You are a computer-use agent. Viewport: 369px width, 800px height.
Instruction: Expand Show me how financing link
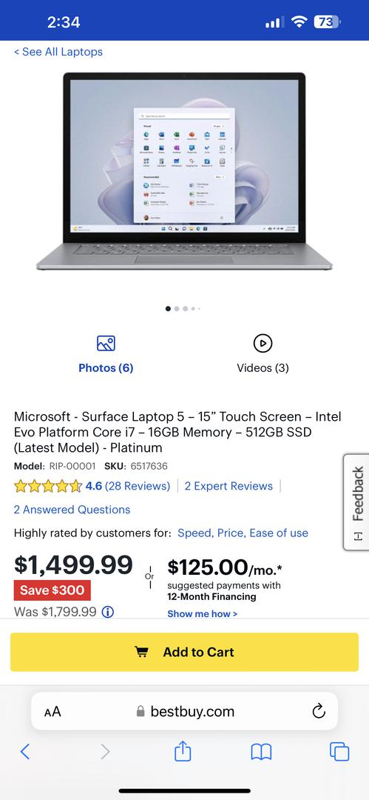pos(203,614)
